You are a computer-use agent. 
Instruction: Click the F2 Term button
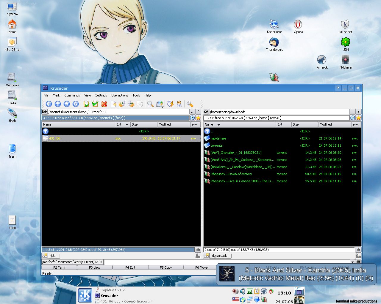59,267
